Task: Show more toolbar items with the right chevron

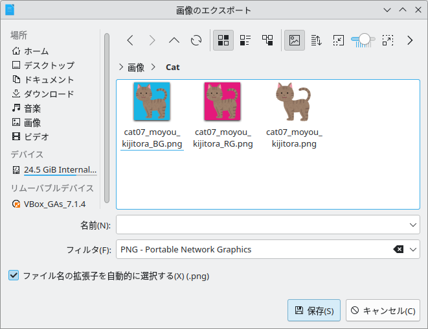Action: pyautogui.click(x=410, y=40)
